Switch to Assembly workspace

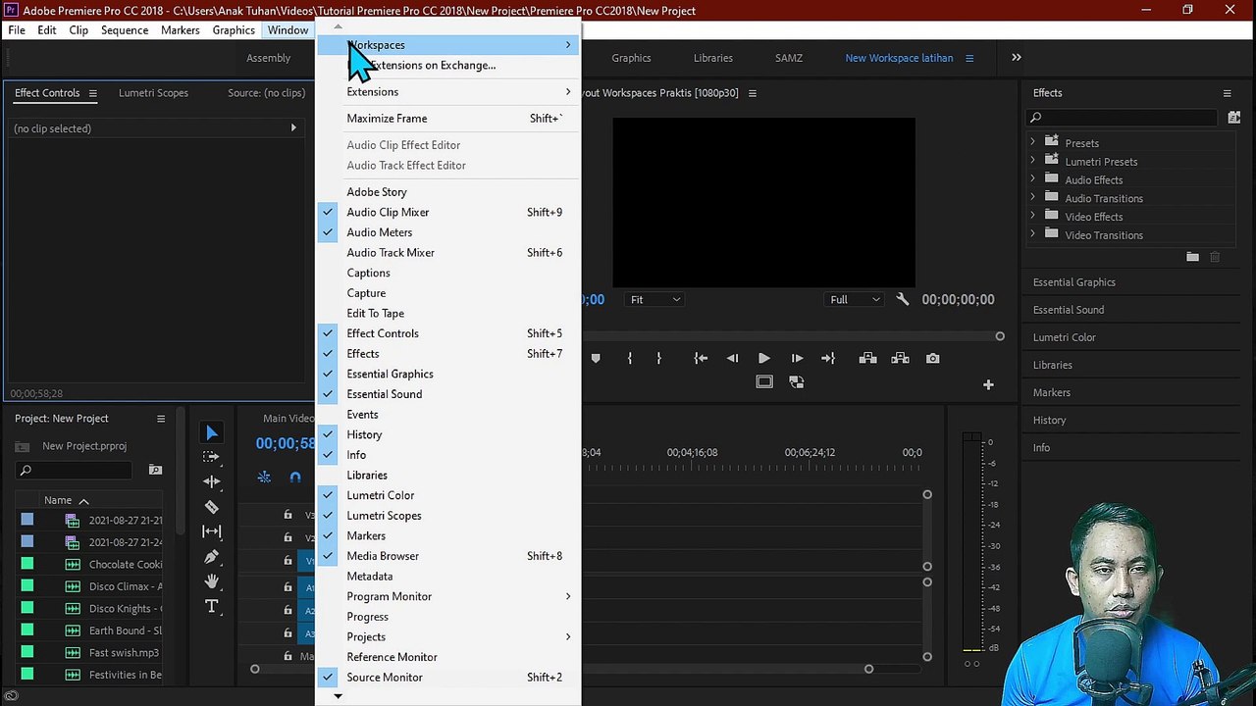click(x=268, y=58)
